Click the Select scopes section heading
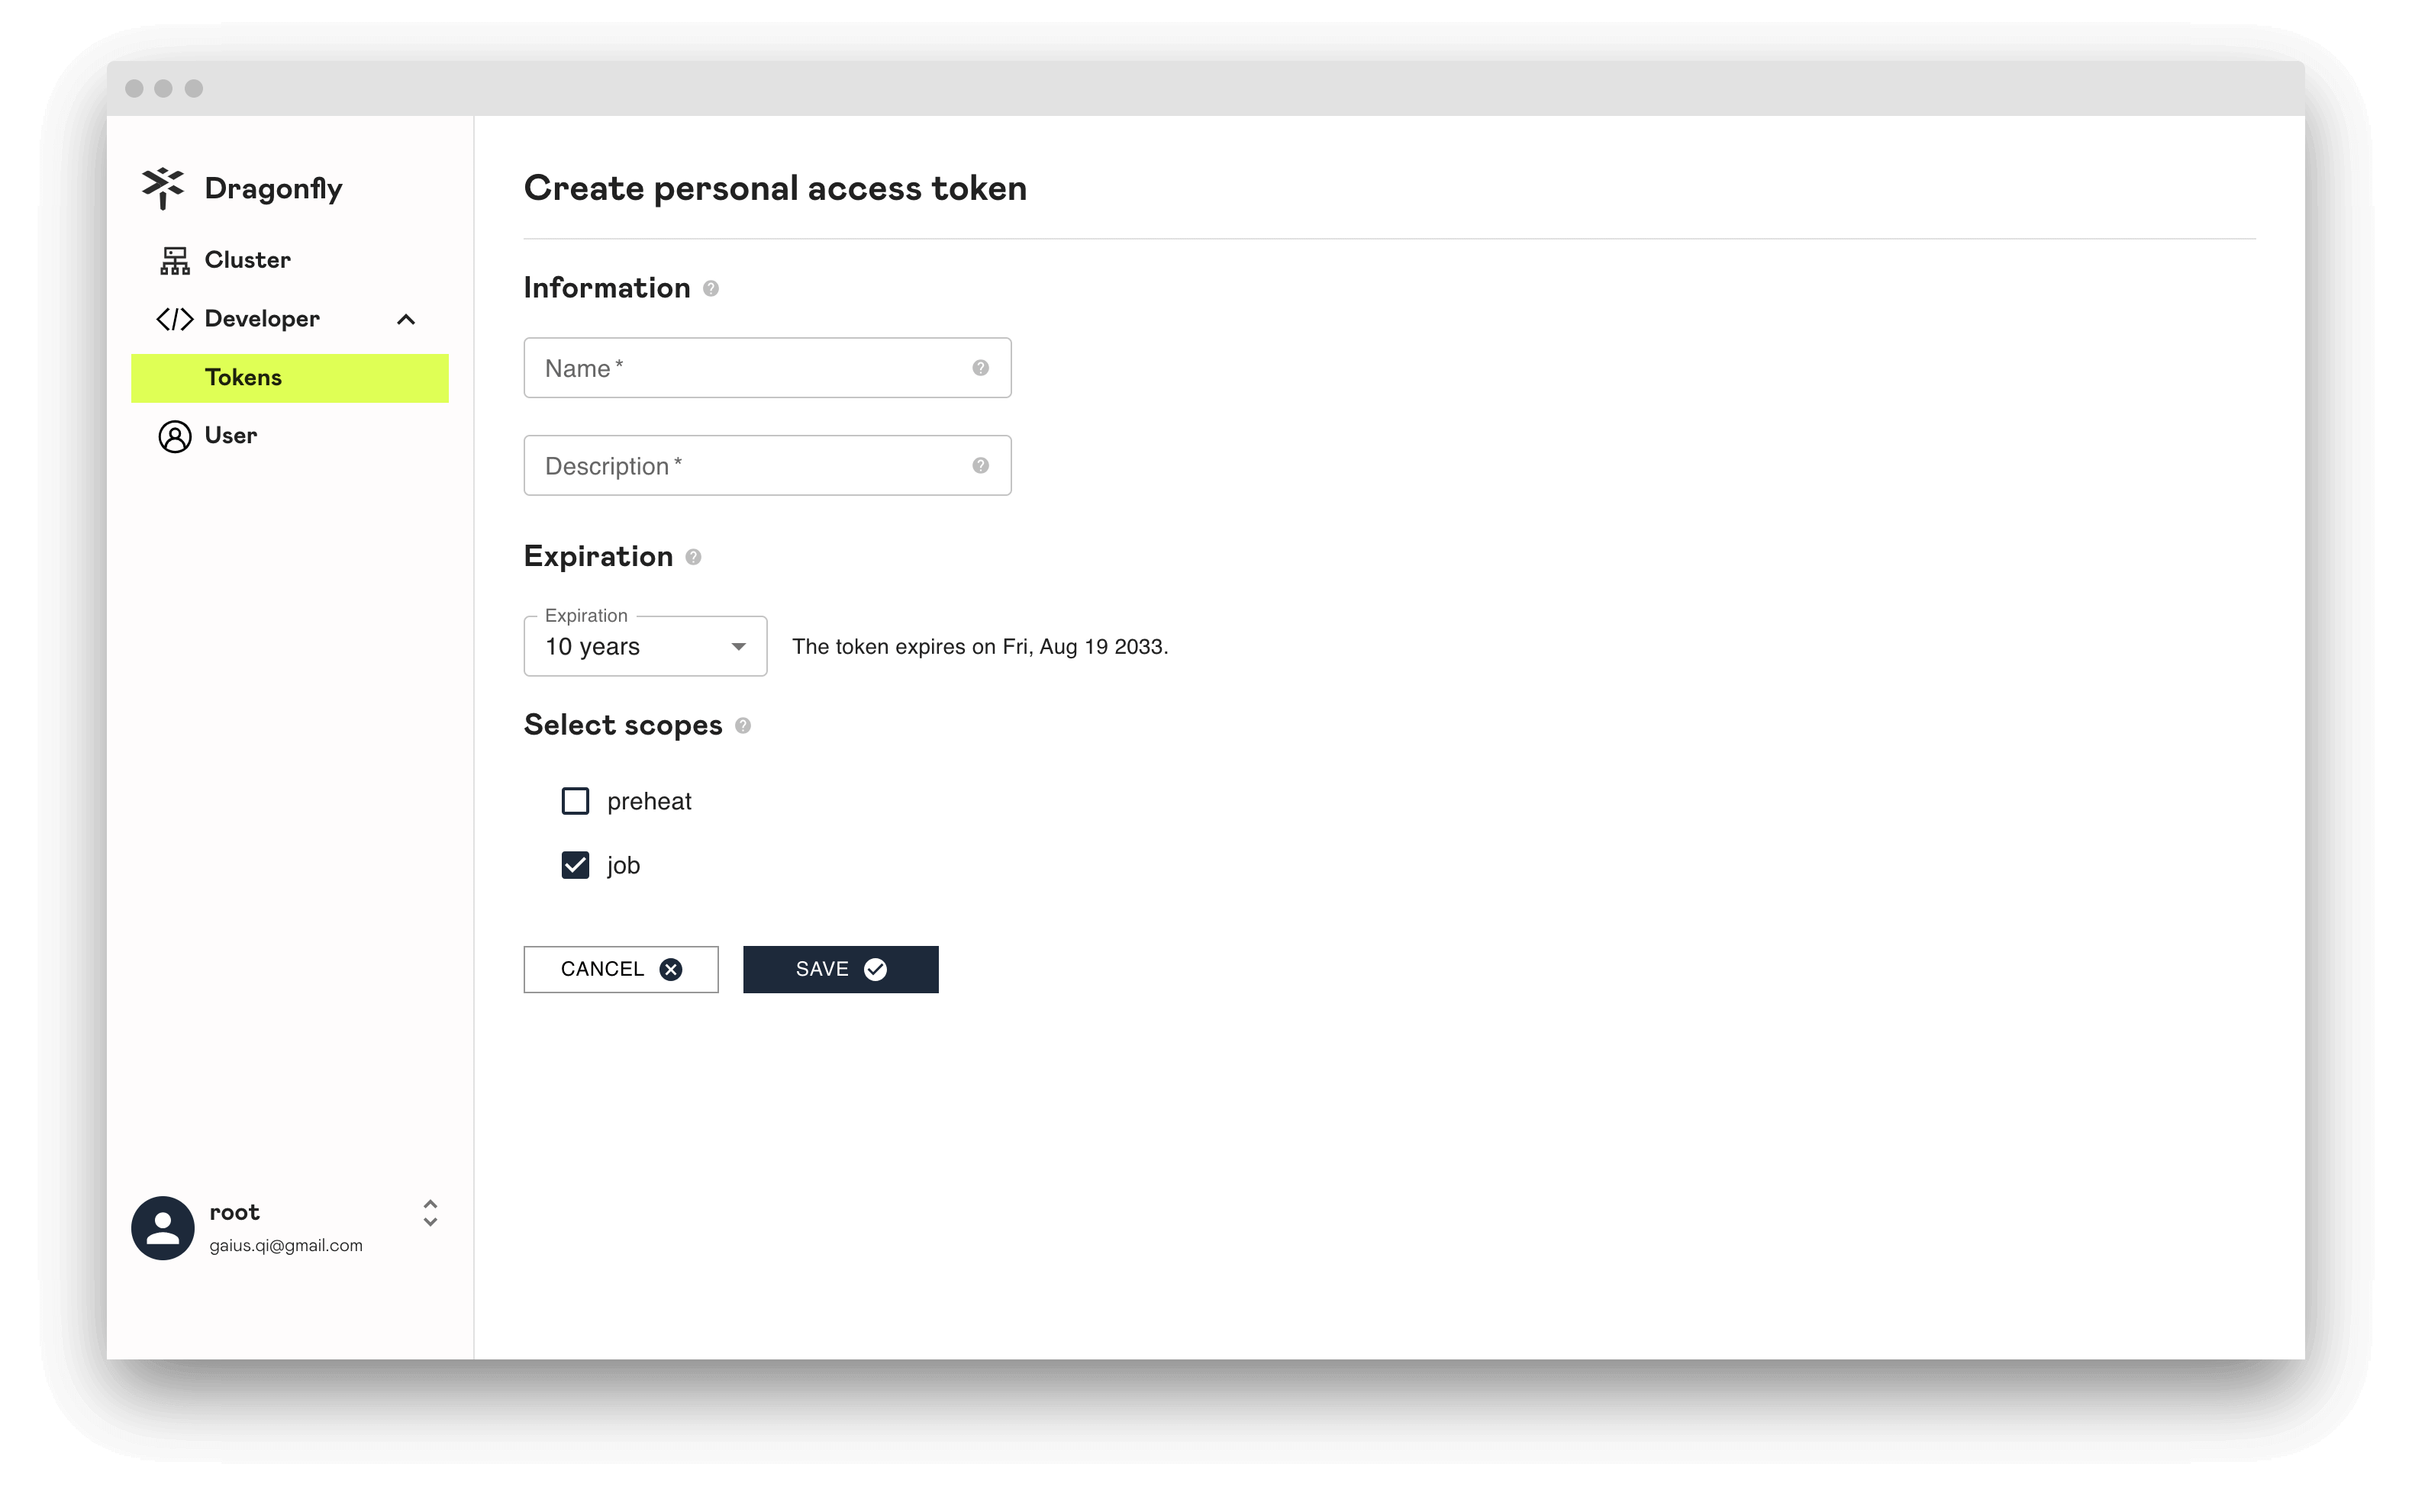 [x=624, y=725]
